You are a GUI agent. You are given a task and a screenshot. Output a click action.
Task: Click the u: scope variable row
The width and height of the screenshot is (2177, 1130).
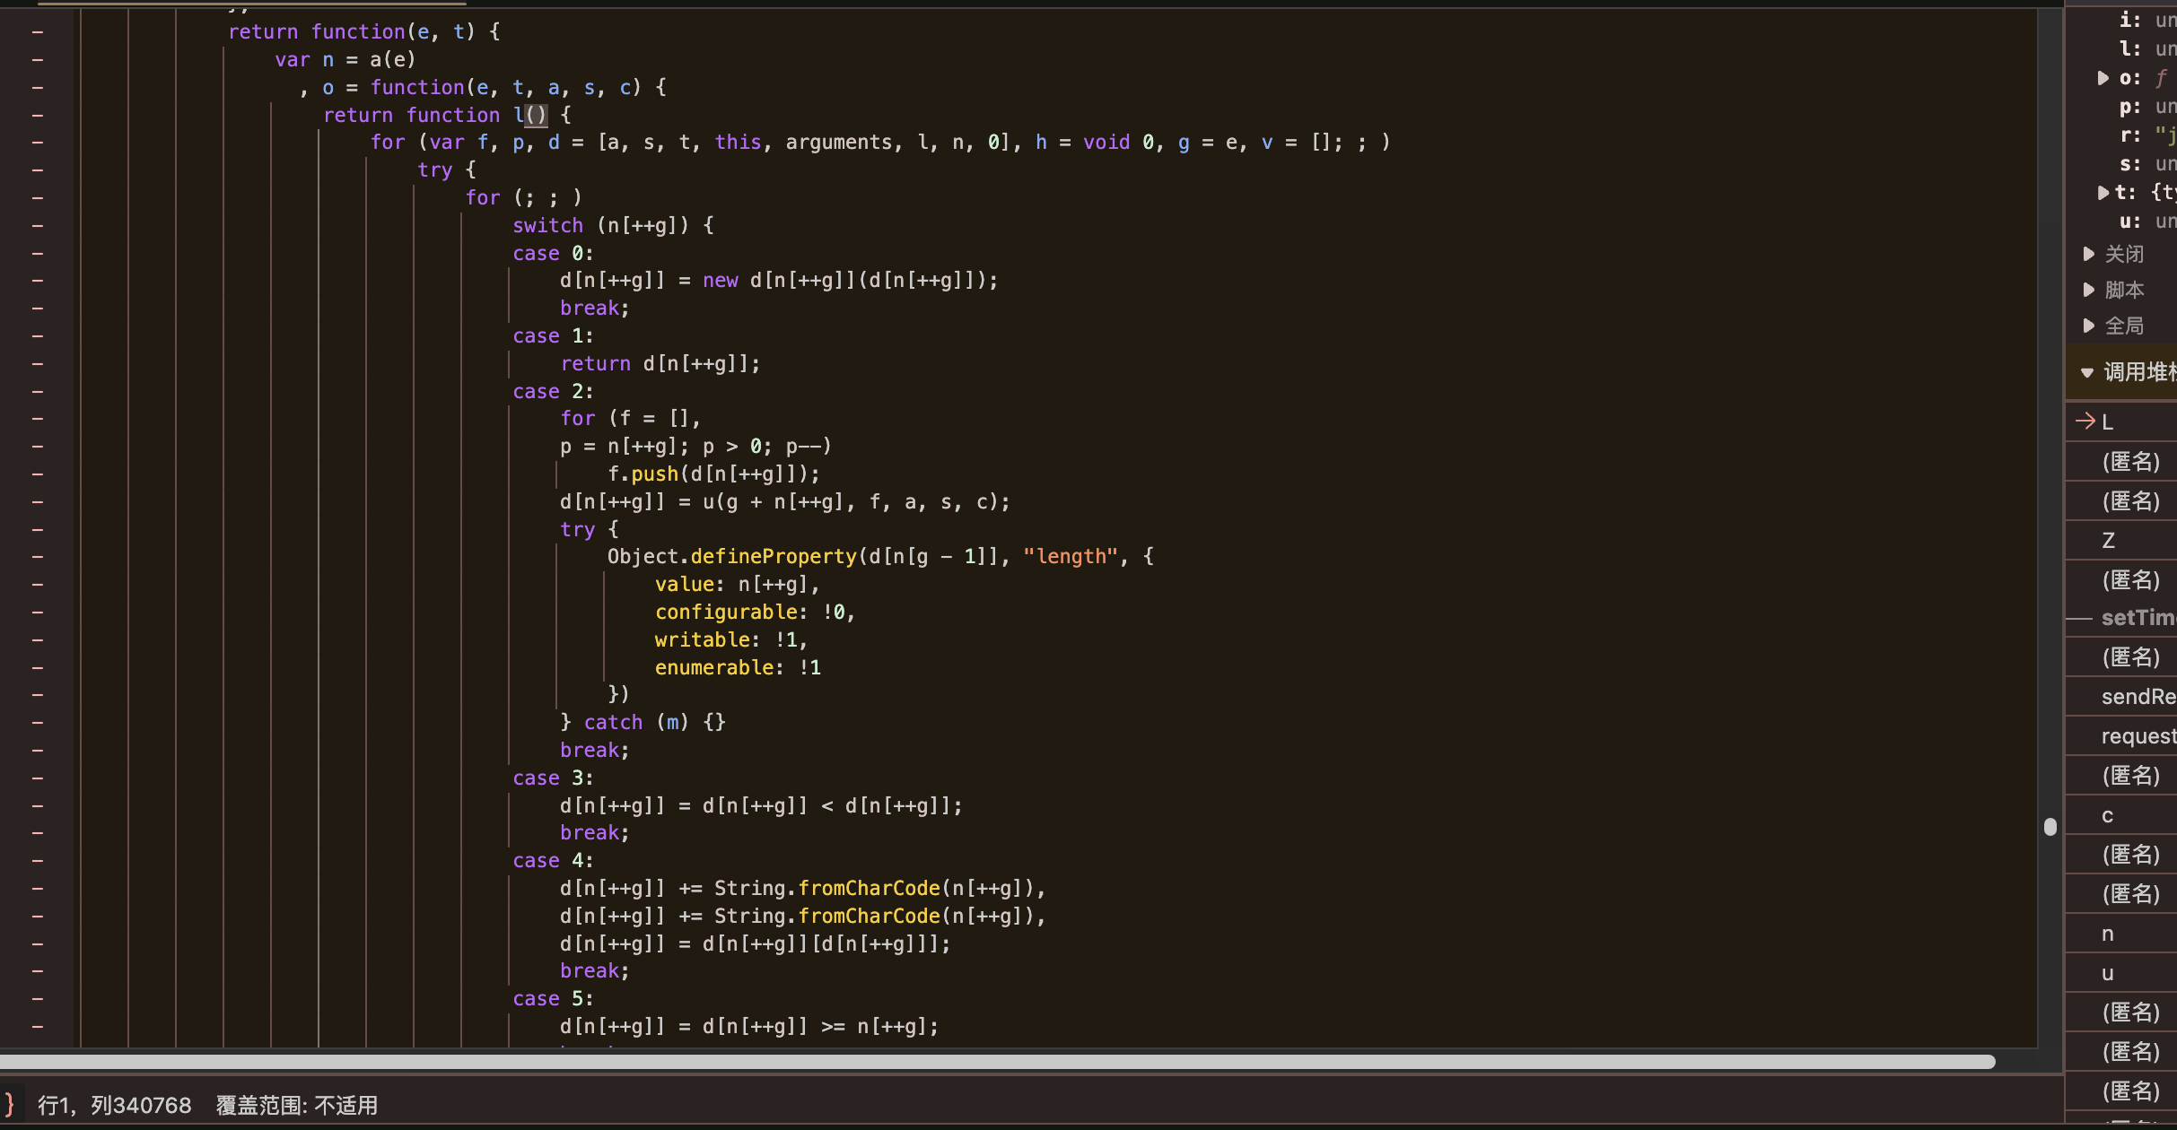click(2146, 222)
